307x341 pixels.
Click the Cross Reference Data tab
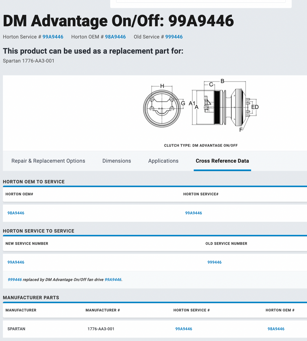tap(222, 161)
